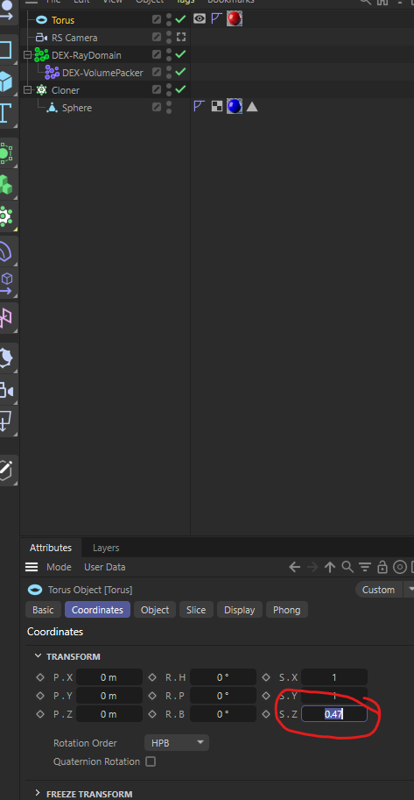Click the S.Z scale input field

[x=334, y=714]
